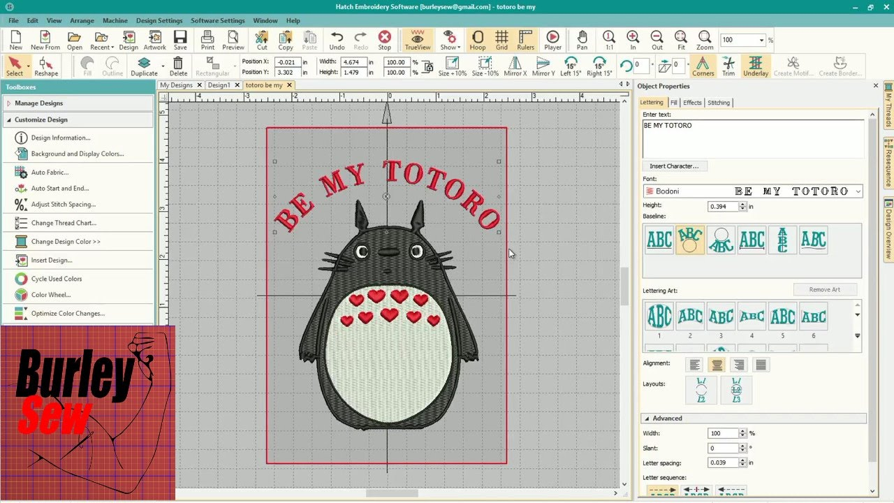The height and width of the screenshot is (503, 894).
Task: Click the Reshape tool
Action: (x=46, y=66)
